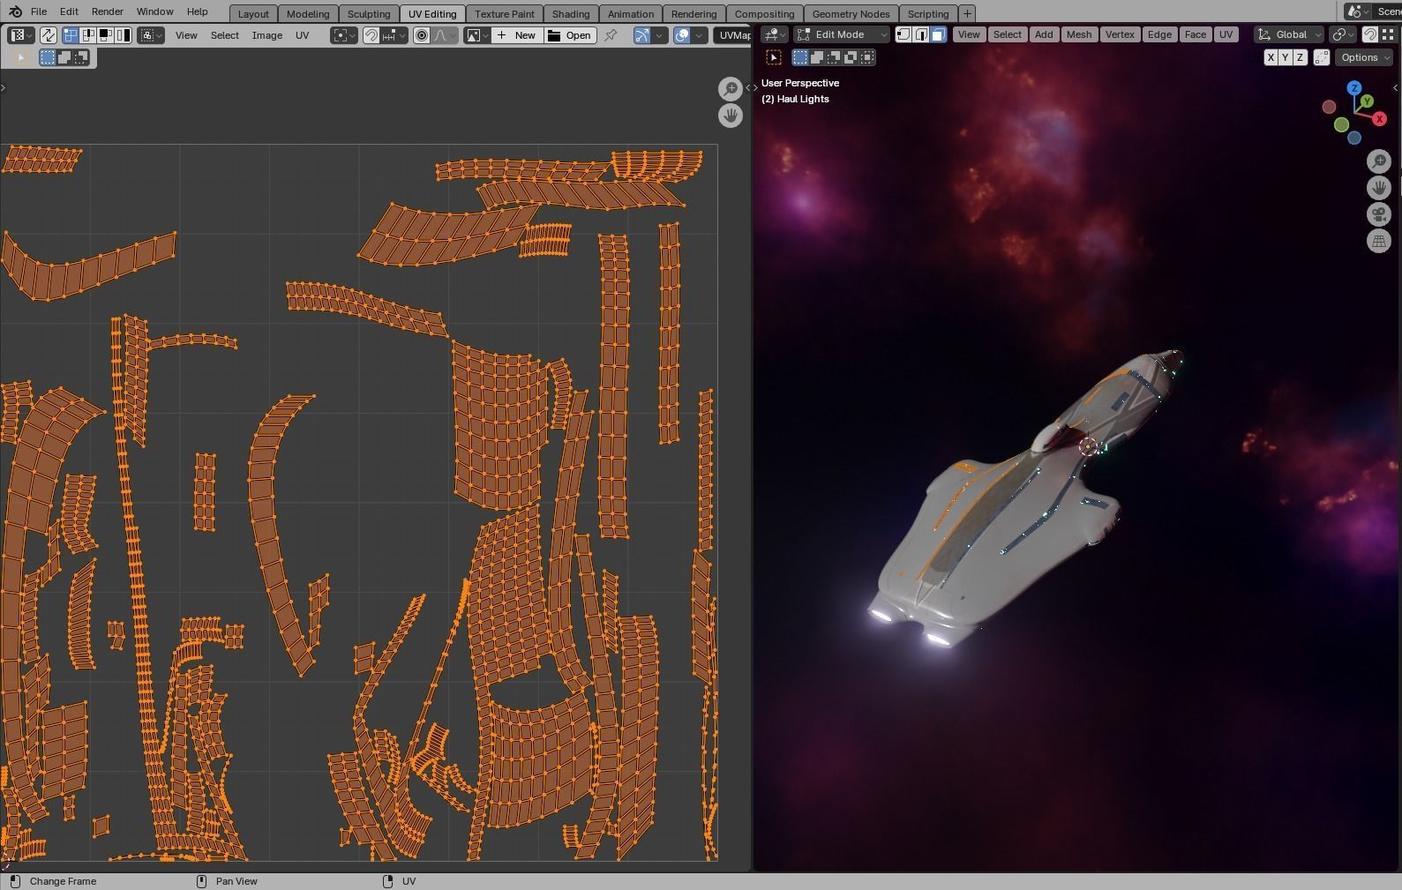The width and height of the screenshot is (1402, 890).
Task: Switch to the Texture Paint workspace tab
Action: pyautogui.click(x=505, y=14)
